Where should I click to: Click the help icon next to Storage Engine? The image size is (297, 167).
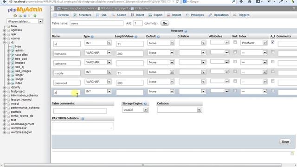pyautogui.click(x=145, y=104)
